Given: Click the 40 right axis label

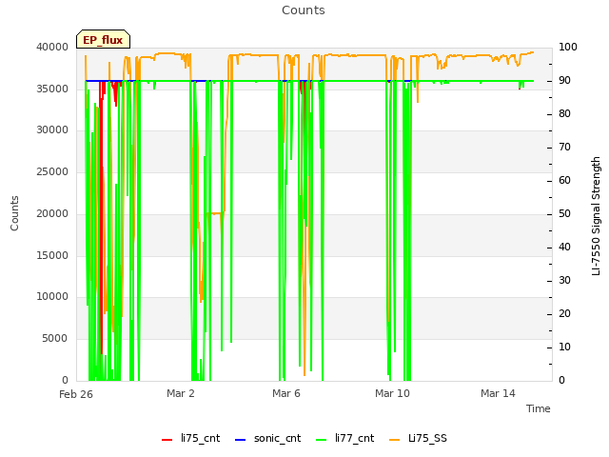Looking at the screenshot, I should point(564,247).
